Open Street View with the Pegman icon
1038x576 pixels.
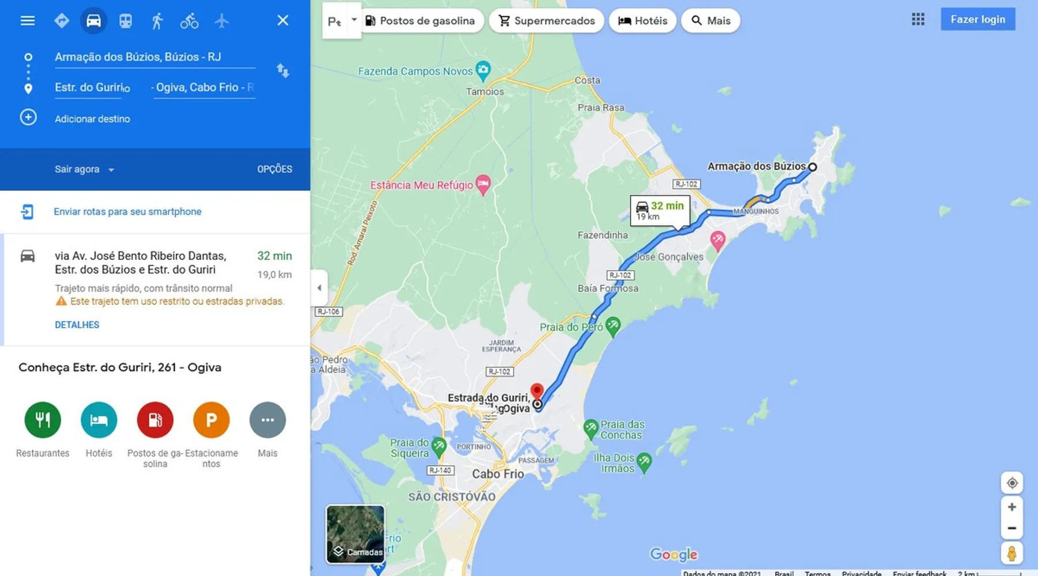[1012, 554]
